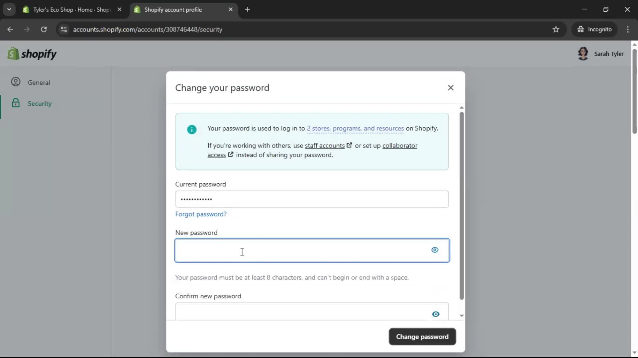638x358 pixels.
Task: Open the tab search dropdown
Action: pyautogui.click(x=9, y=9)
